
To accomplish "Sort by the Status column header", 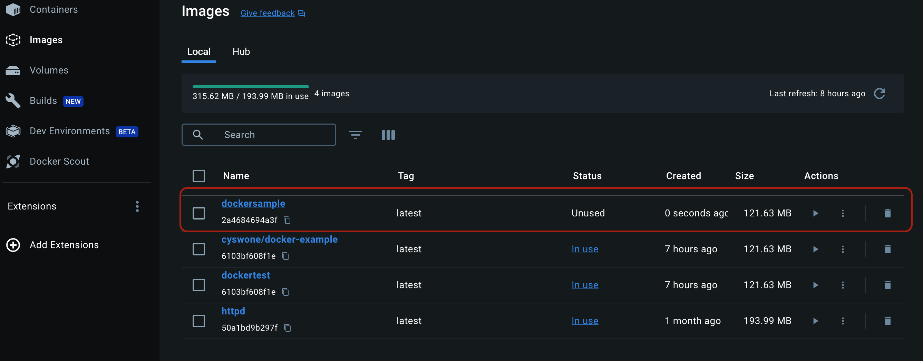I will (587, 176).
